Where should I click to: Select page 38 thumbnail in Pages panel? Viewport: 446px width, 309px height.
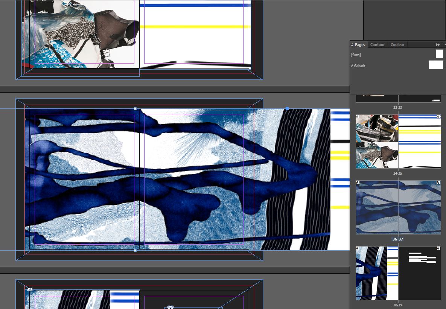(377, 273)
